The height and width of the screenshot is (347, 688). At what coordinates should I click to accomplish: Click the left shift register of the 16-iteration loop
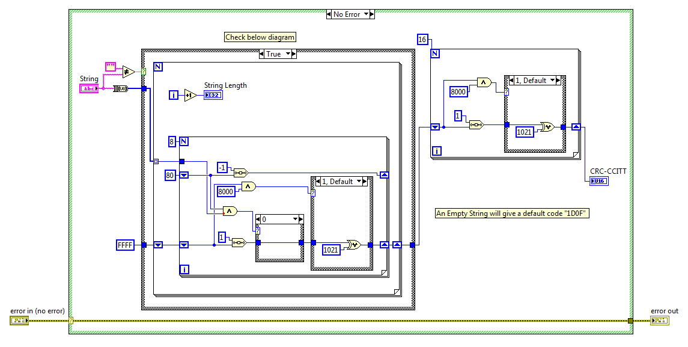click(435, 127)
